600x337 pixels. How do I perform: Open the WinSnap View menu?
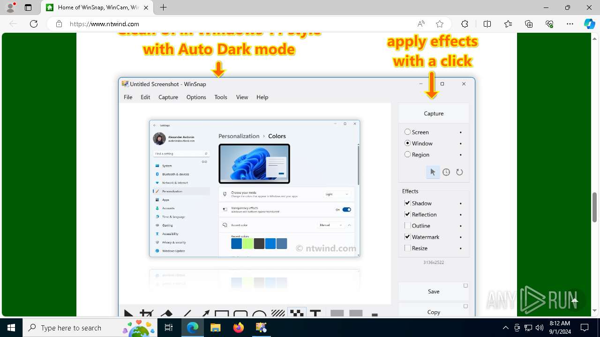[242, 97]
